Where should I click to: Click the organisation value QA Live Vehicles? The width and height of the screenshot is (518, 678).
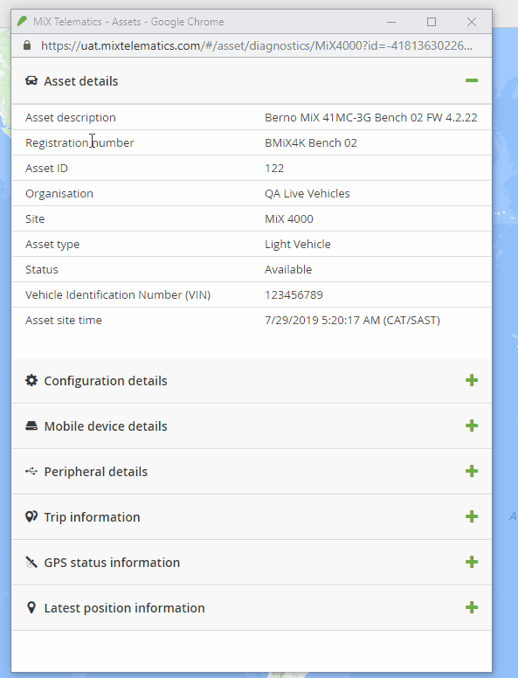307,194
